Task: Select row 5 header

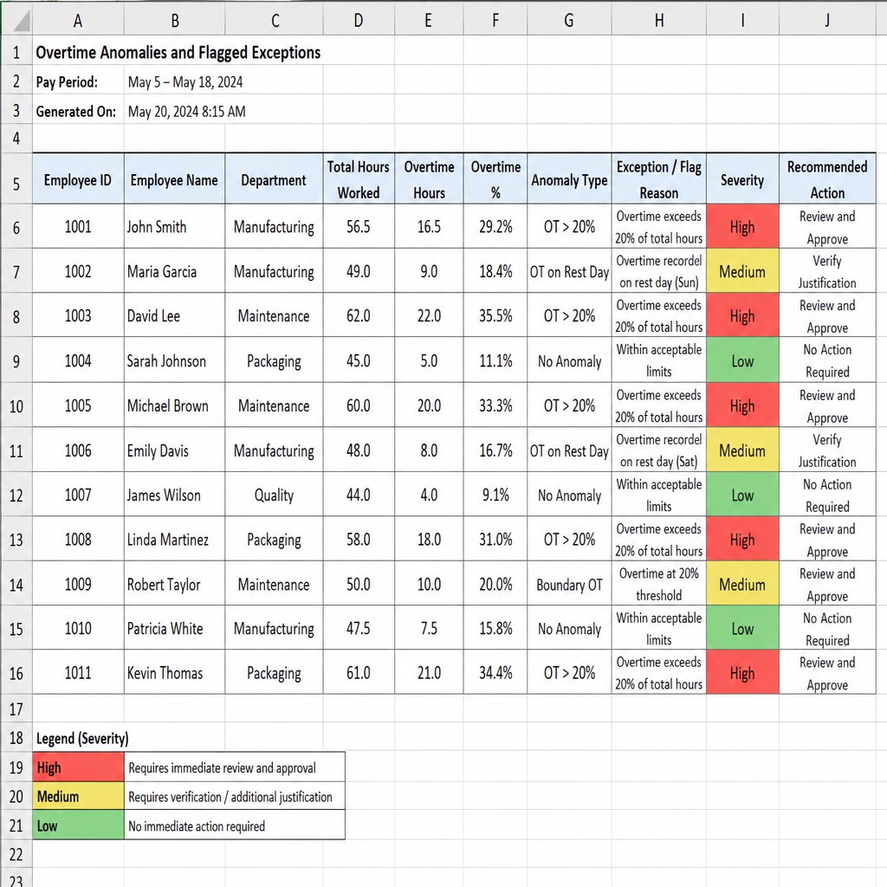Action: 16,178
